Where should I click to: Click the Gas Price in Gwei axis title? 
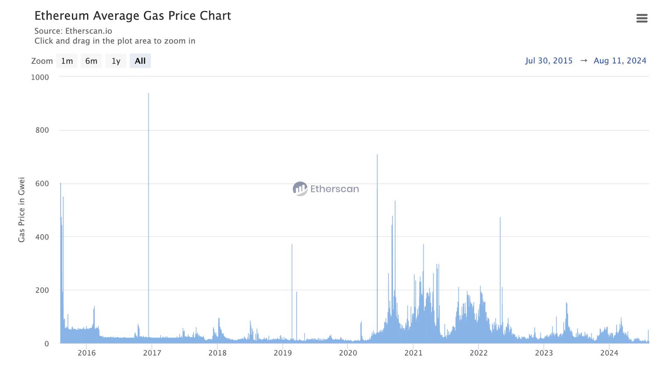(x=22, y=210)
